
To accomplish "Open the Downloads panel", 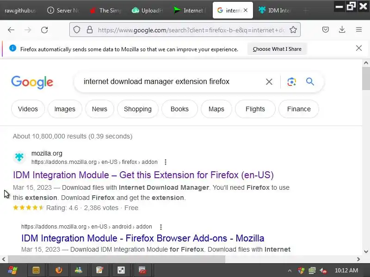I will tap(342, 30).
